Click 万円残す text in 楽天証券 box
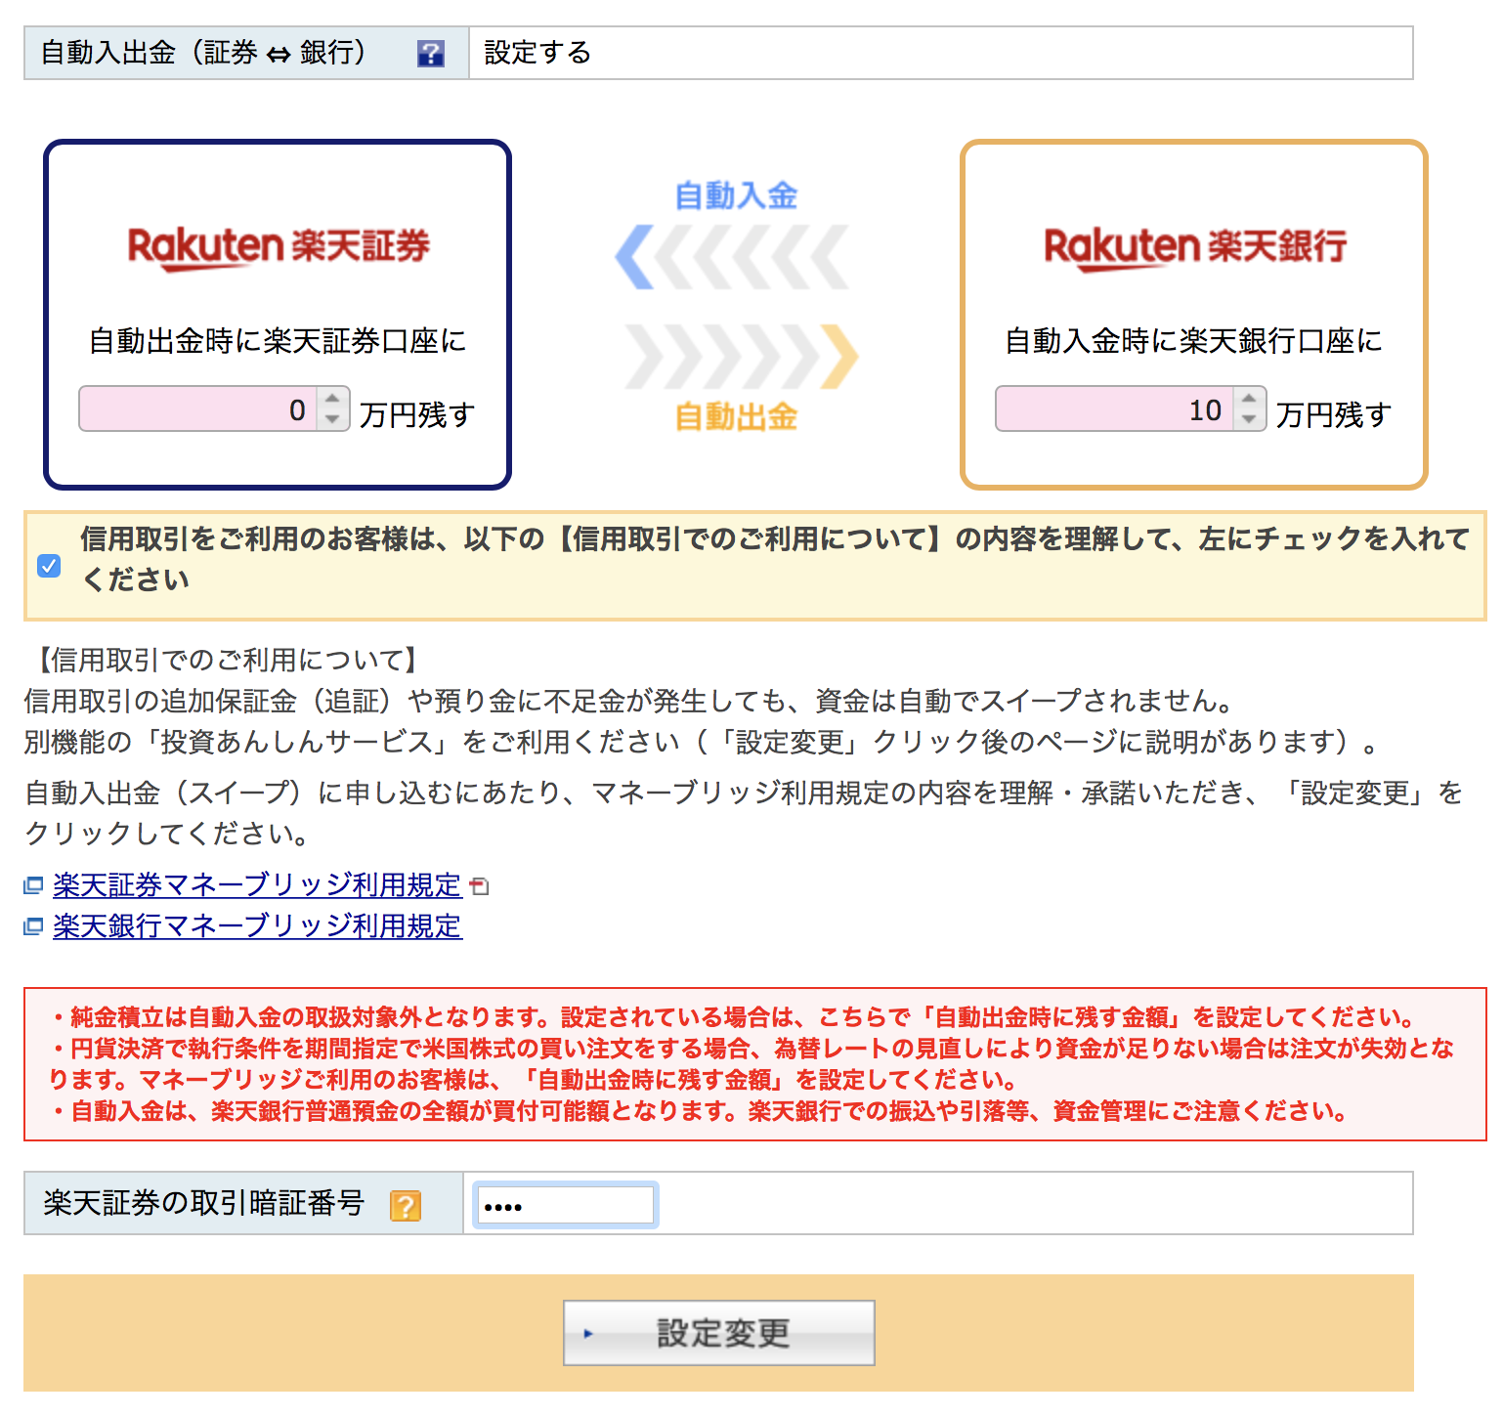Viewport: 1503px width, 1417px height. pos(417,415)
